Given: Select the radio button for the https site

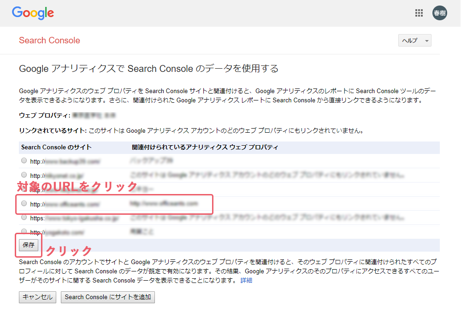Looking at the screenshot, I should point(24,218).
